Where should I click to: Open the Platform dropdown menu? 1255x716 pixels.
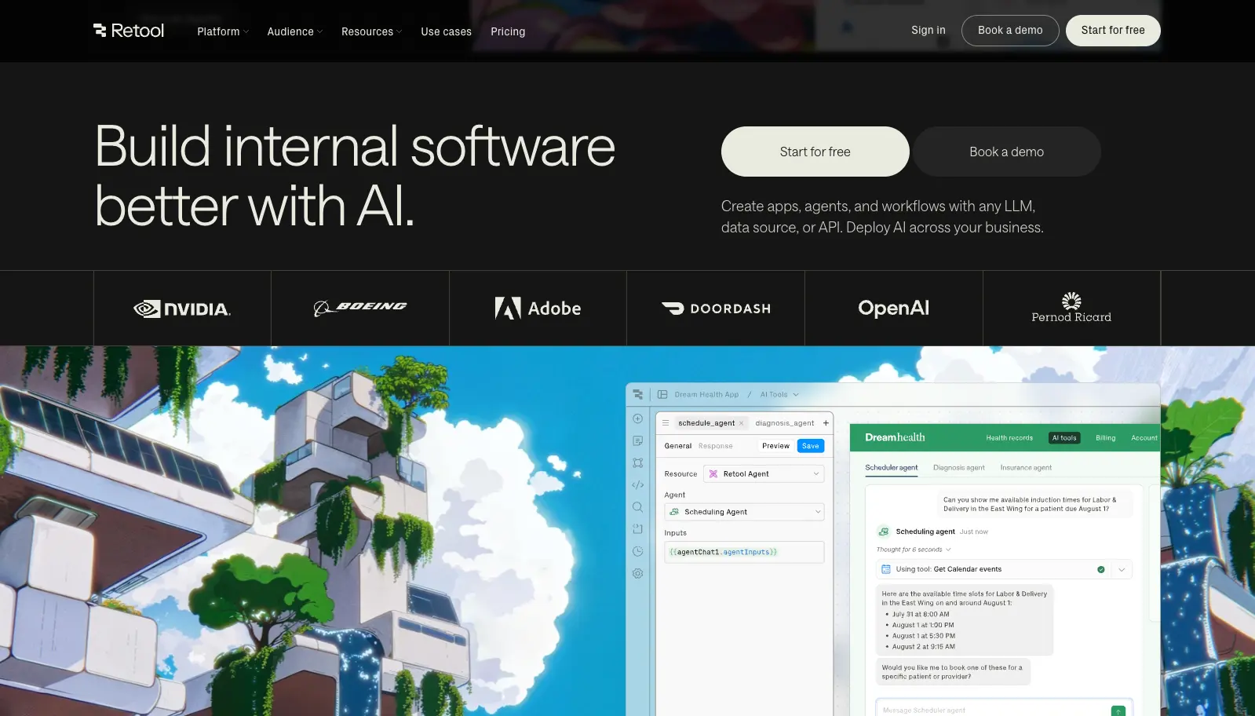223,31
